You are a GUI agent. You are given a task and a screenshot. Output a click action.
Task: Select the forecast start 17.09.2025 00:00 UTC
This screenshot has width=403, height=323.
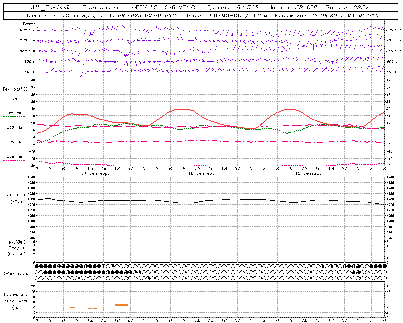(x=142, y=15)
